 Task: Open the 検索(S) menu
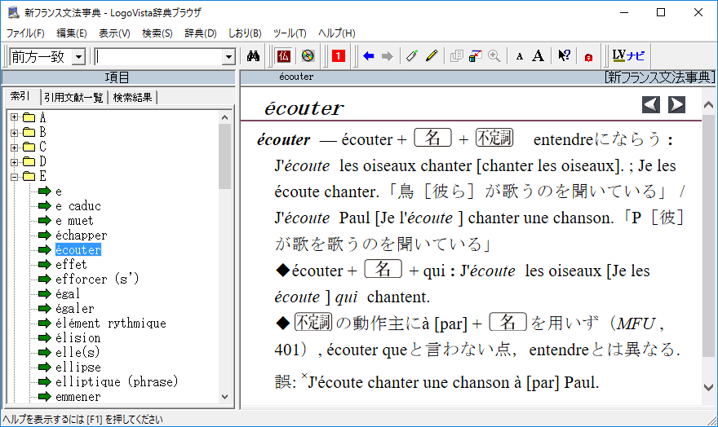point(157,33)
